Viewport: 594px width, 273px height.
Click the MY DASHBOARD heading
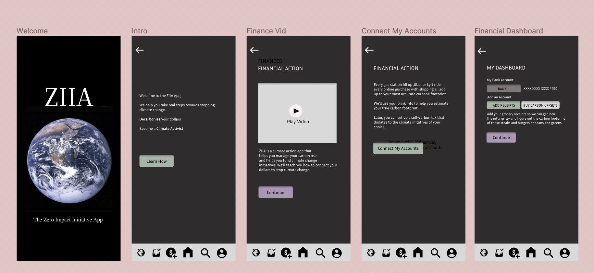click(506, 68)
